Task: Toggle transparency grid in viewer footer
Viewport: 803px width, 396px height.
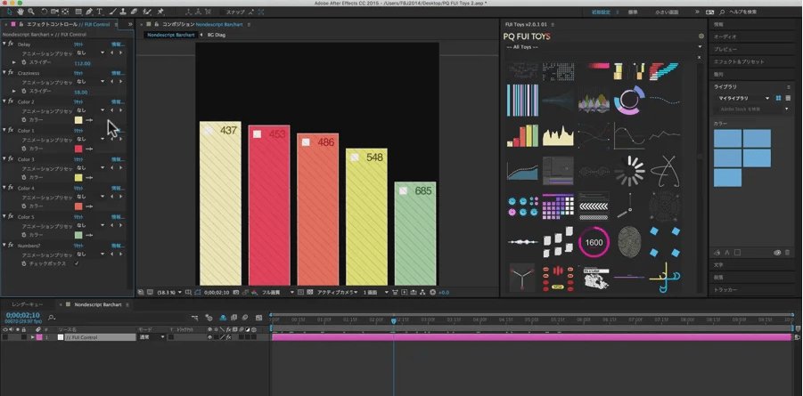Action: 310,292
